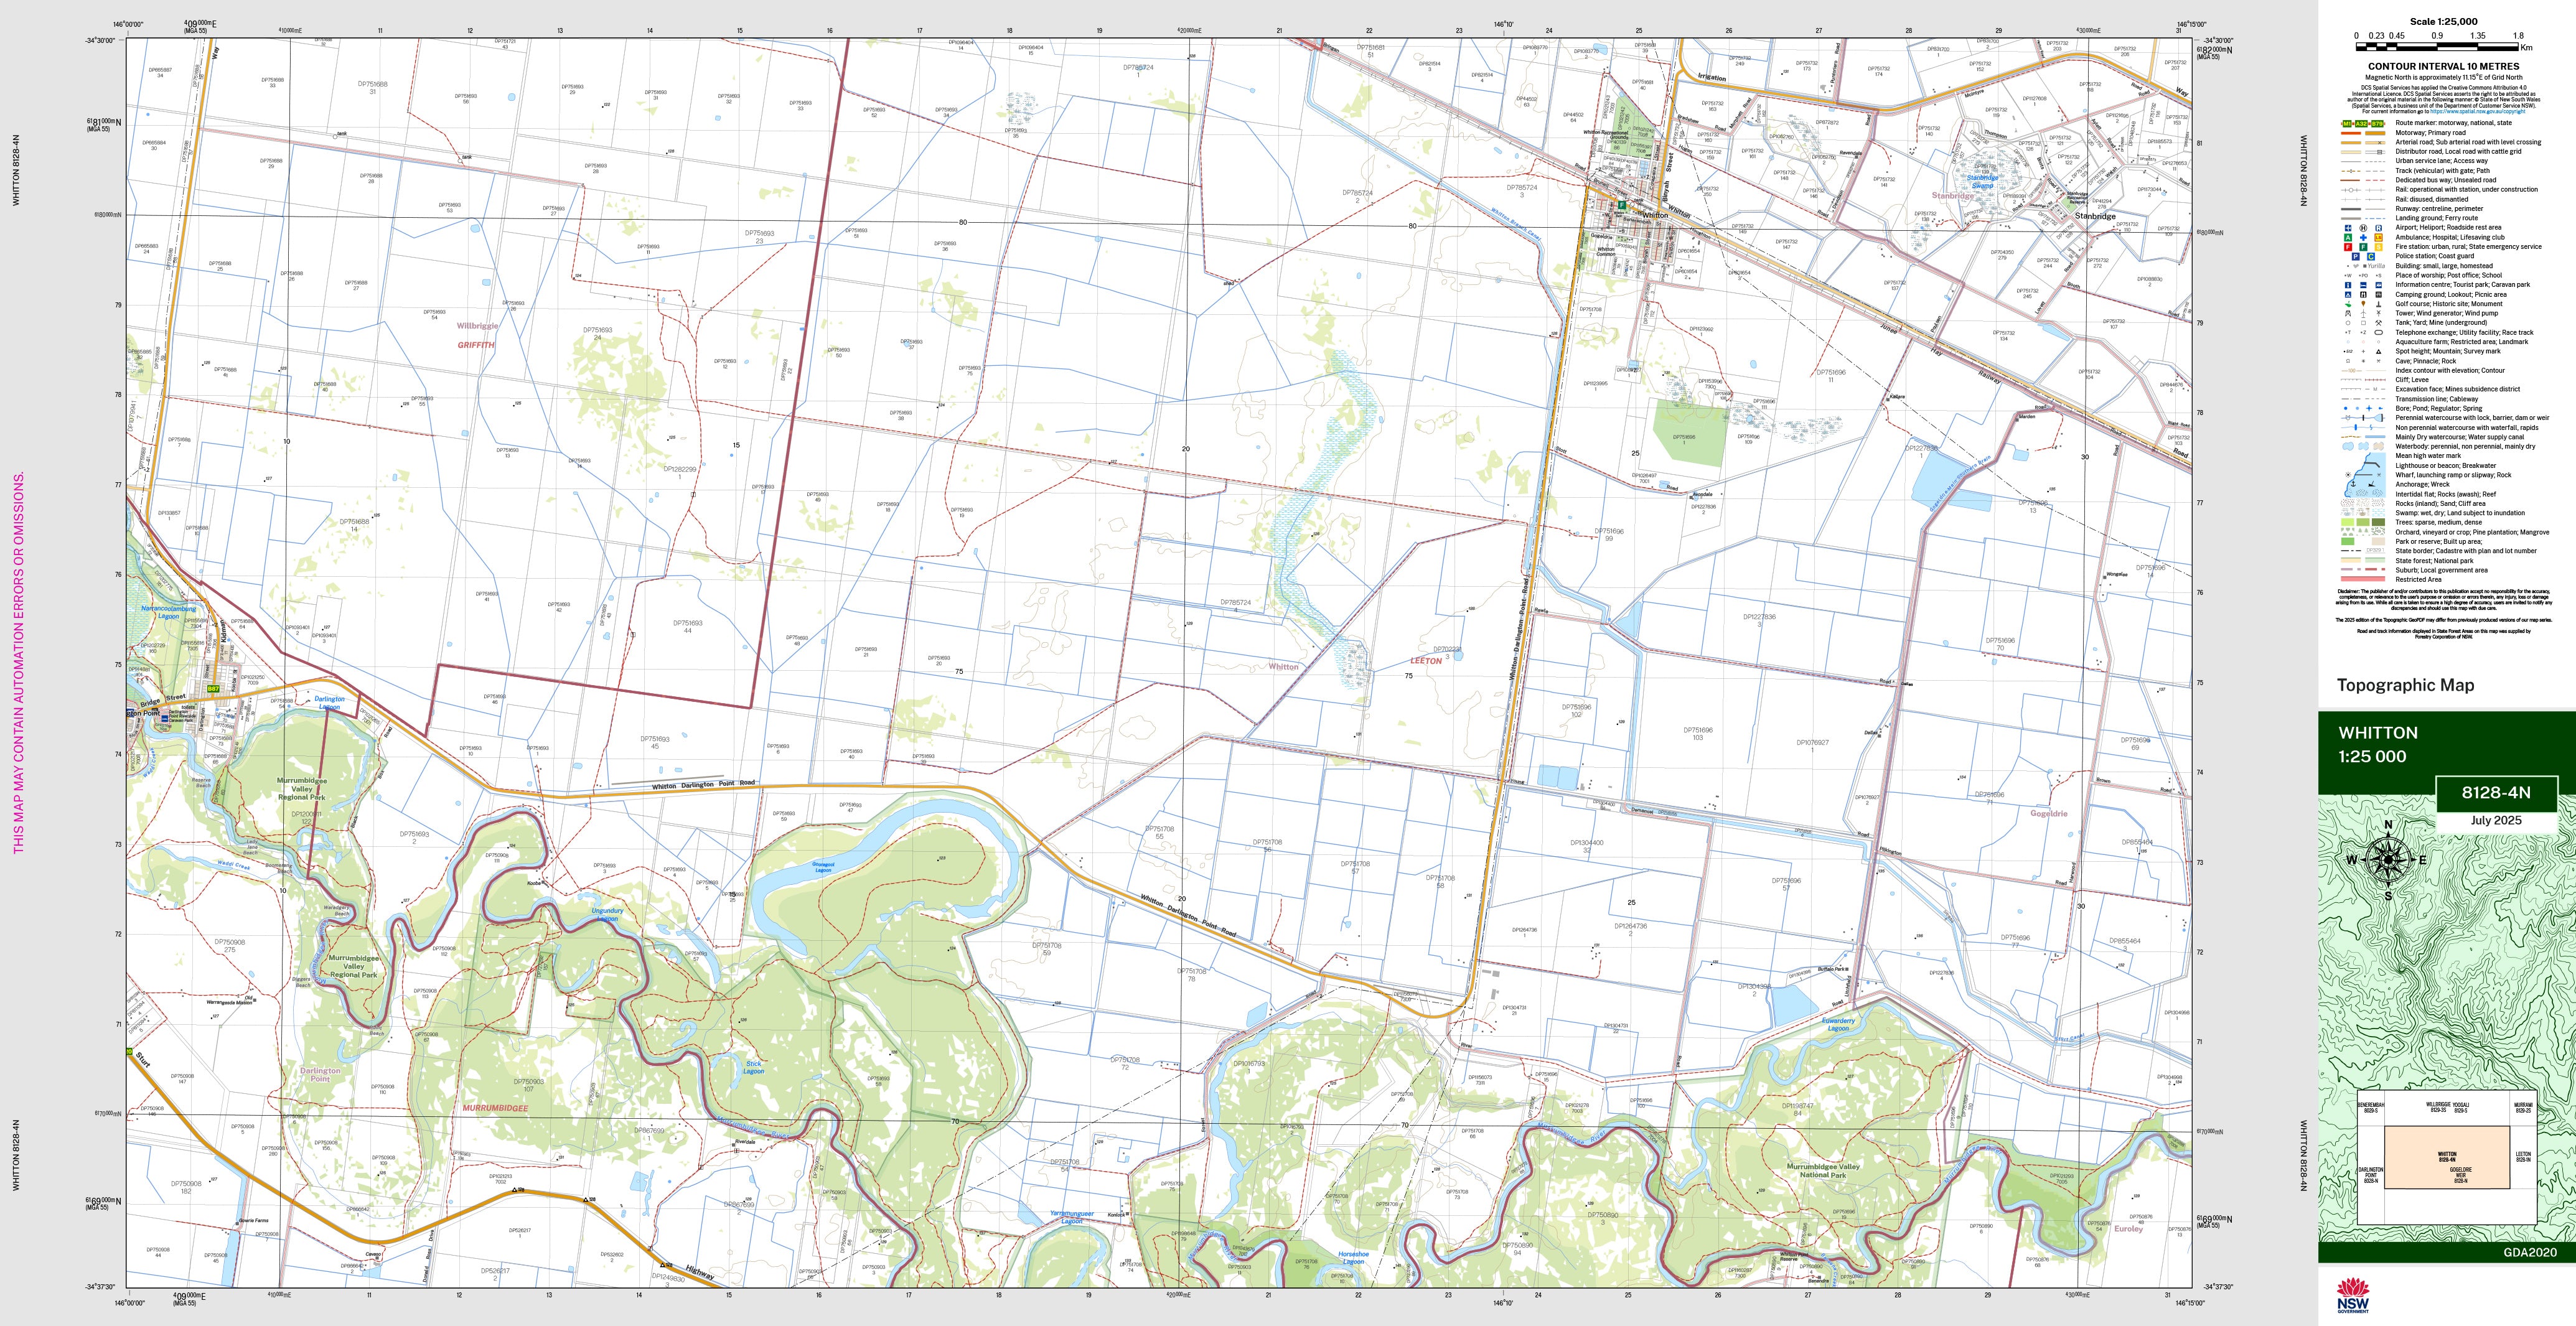
Task: Click the GDA2020 datum label
Action: [2529, 1252]
